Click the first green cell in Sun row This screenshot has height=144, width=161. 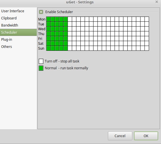point(48,48)
